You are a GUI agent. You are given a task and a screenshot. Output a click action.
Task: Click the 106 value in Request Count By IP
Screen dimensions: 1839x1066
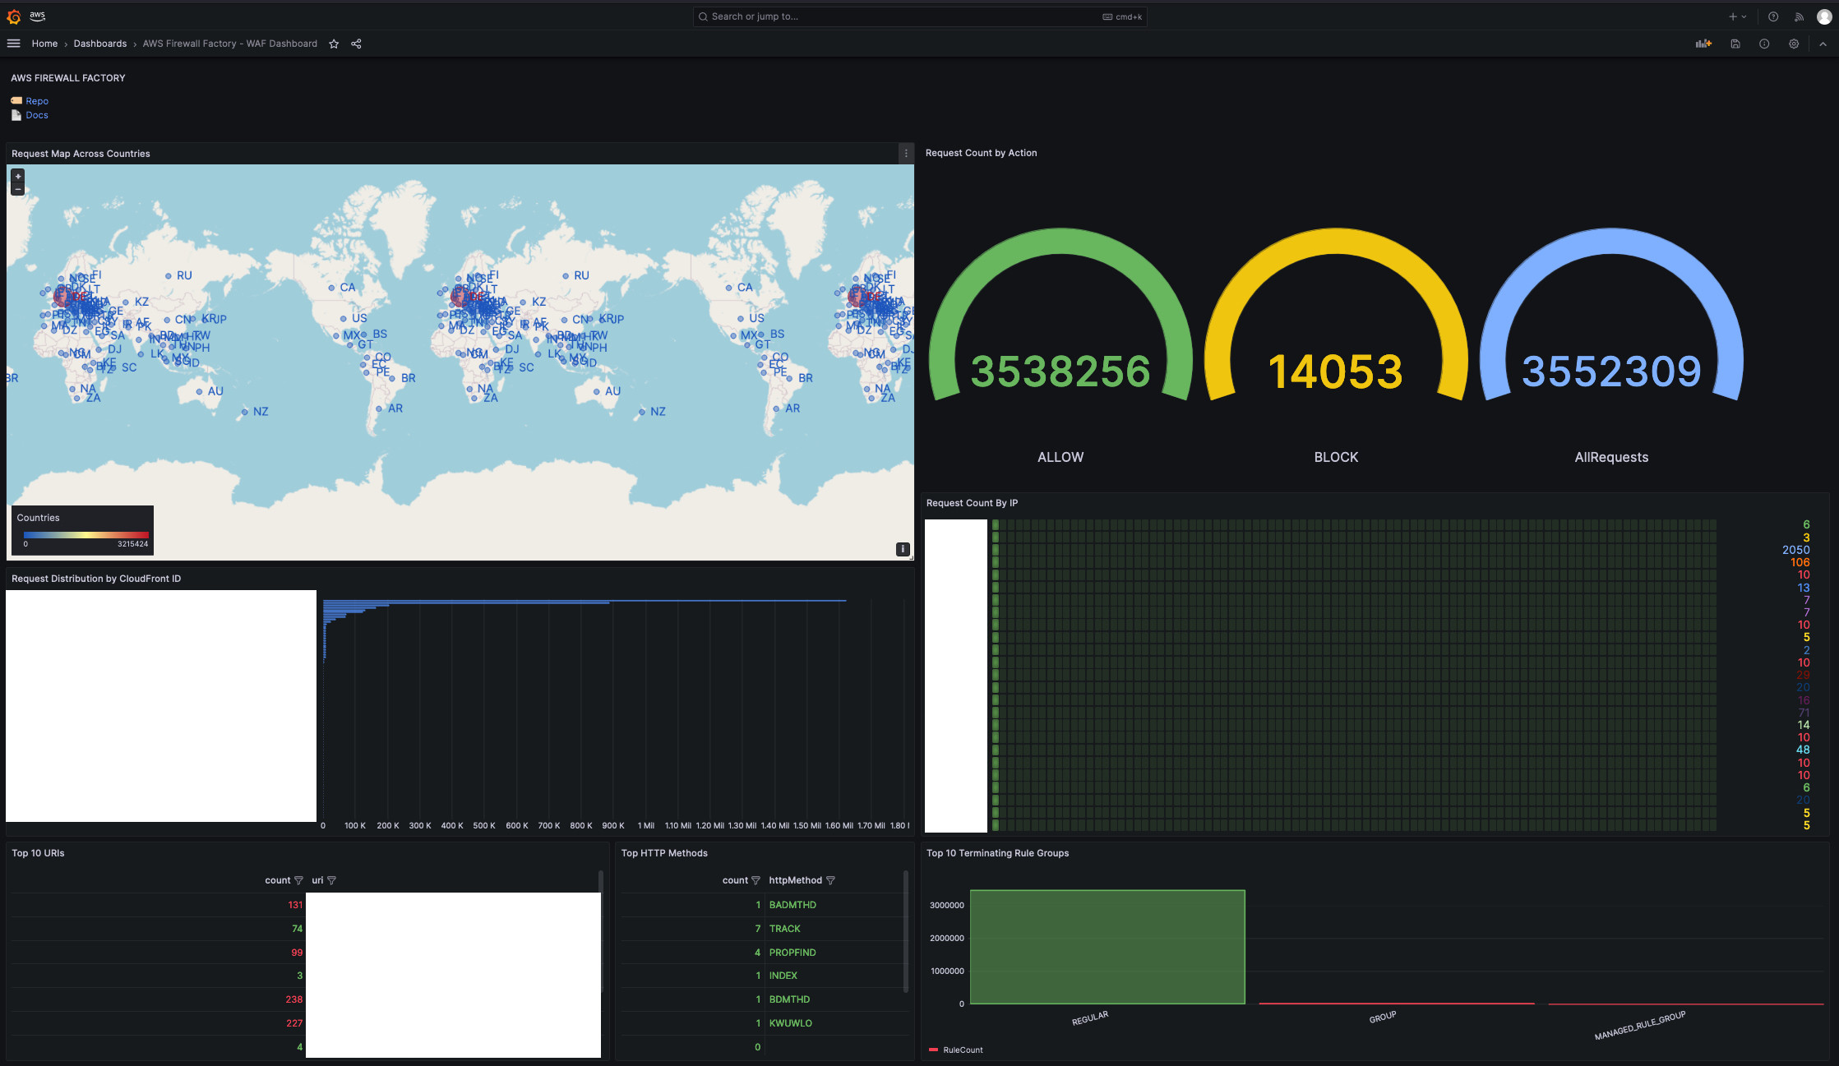coord(1800,562)
